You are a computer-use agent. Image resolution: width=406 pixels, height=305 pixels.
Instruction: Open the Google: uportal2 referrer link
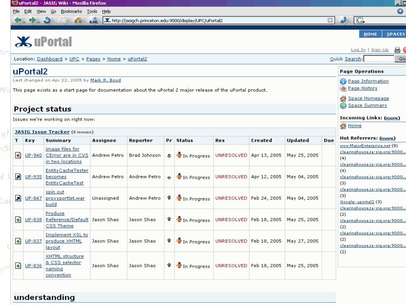pyautogui.click(x=357, y=202)
